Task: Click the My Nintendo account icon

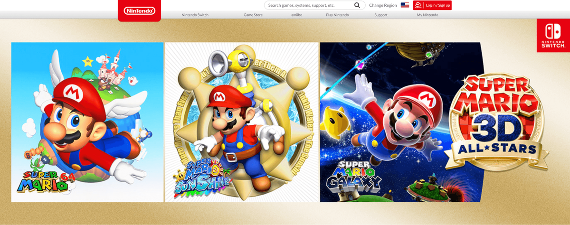Action: pos(418,5)
